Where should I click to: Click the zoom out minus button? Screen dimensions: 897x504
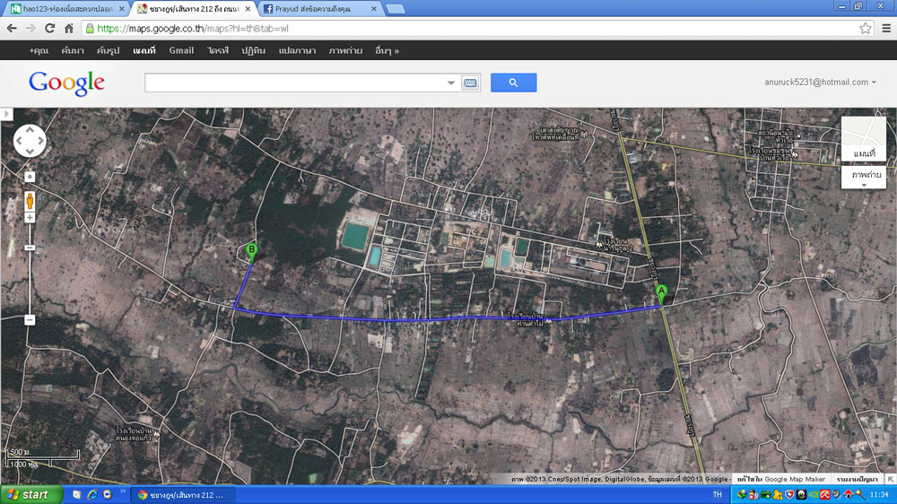point(30,319)
